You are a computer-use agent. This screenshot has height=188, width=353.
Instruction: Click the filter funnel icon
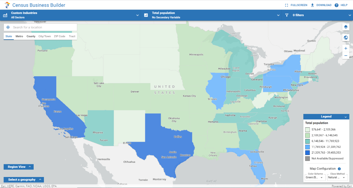[x=287, y=15]
